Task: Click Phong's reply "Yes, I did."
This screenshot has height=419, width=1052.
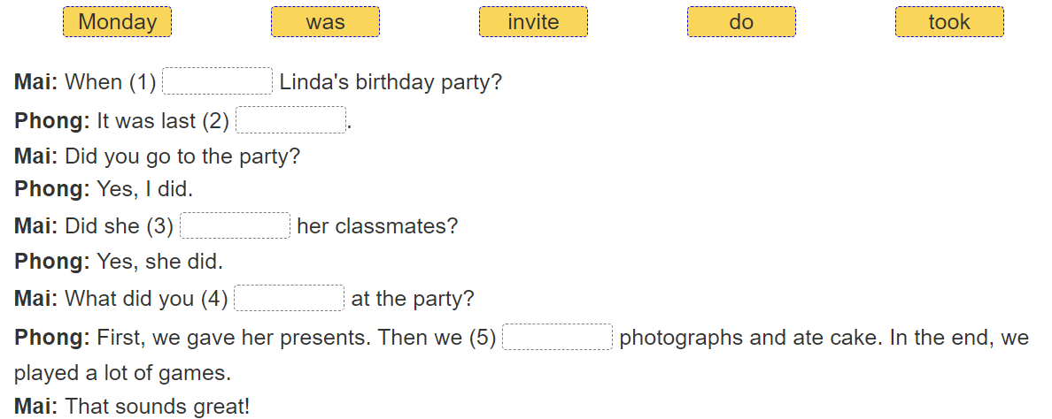Action: coord(144,189)
